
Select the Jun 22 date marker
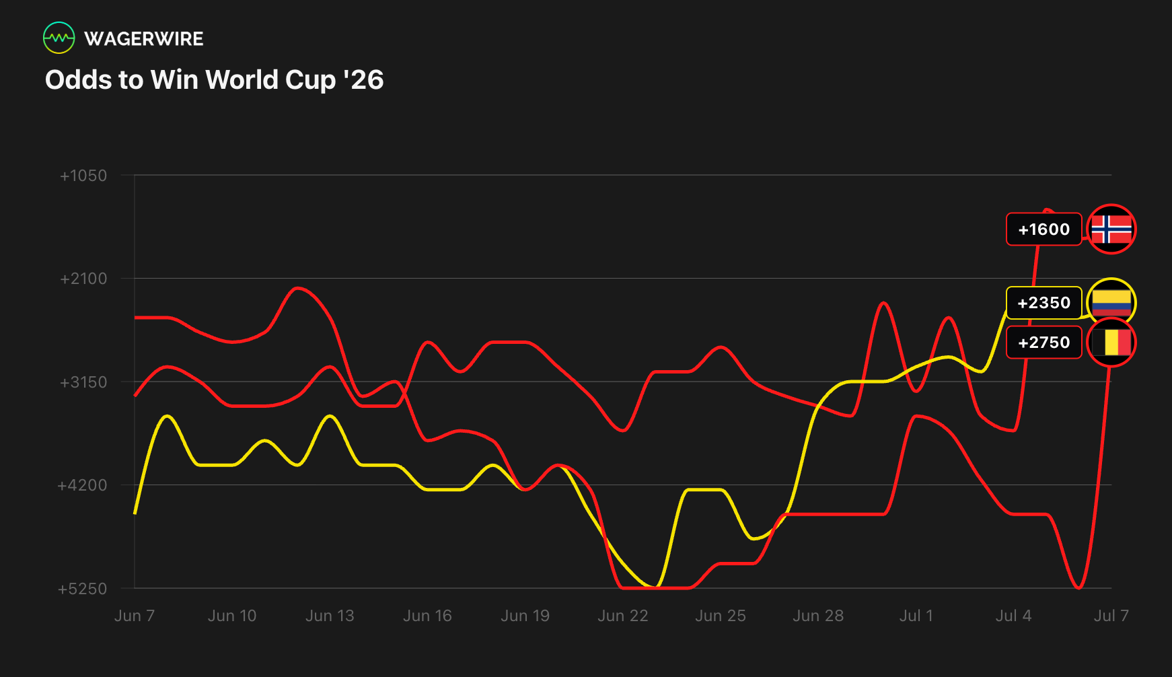pyautogui.click(x=623, y=616)
